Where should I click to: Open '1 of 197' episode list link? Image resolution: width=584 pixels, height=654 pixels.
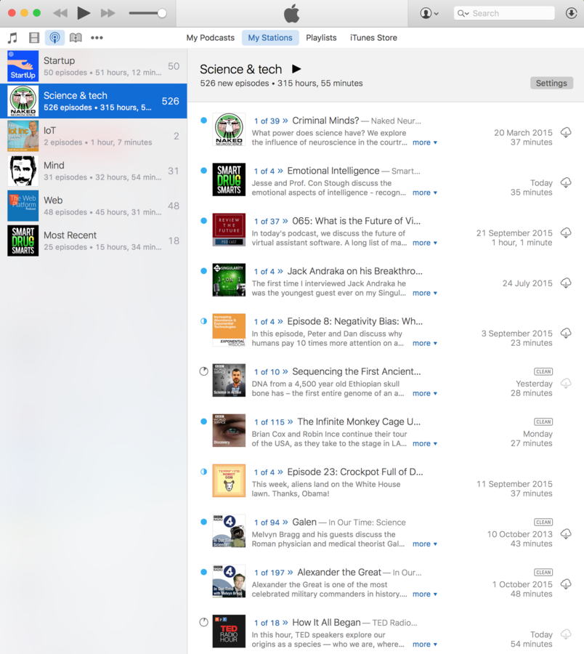click(x=273, y=573)
